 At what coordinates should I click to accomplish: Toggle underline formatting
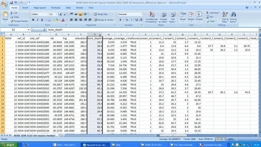point(42,20)
